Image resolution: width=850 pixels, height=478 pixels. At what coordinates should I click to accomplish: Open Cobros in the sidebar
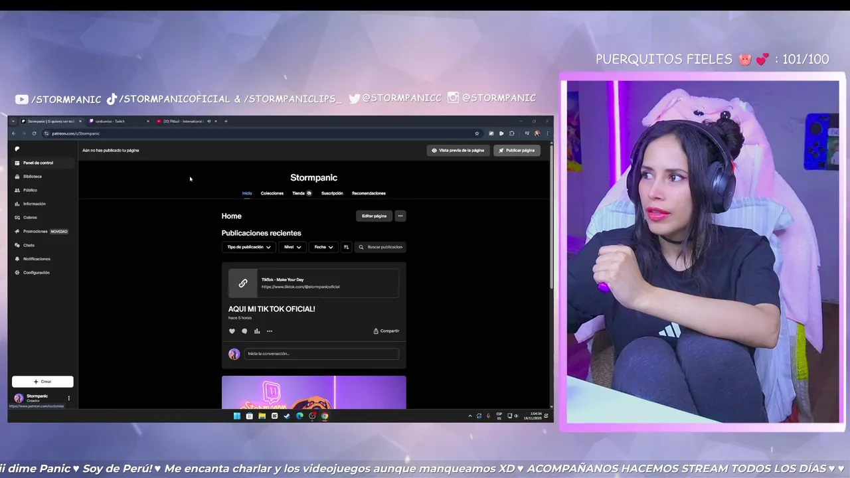coord(42,217)
